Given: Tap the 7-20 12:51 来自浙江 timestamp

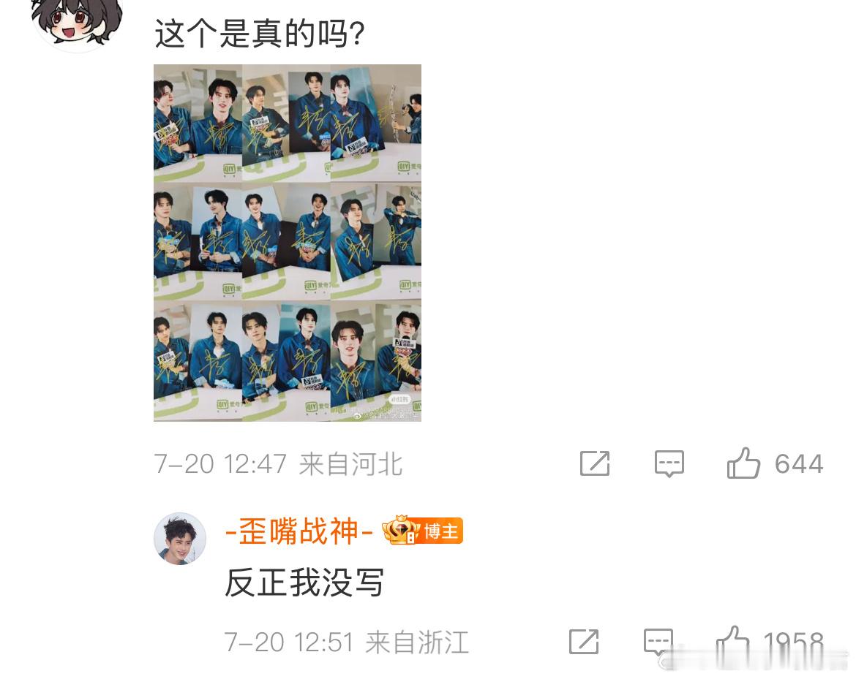Looking at the screenshot, I should 347,642.
